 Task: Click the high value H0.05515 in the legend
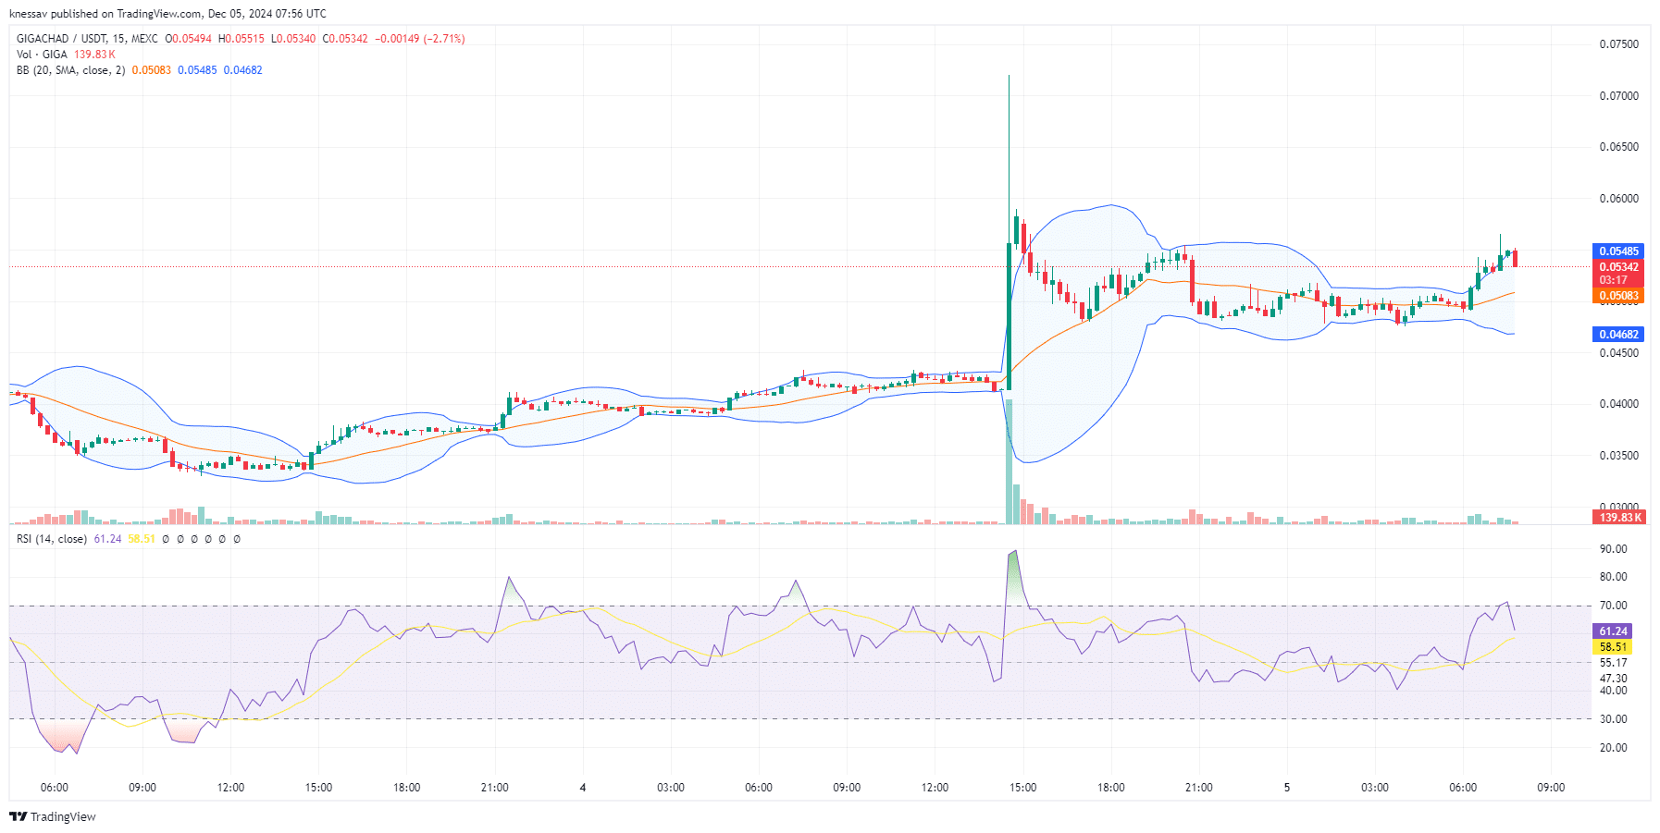[241, 39]
